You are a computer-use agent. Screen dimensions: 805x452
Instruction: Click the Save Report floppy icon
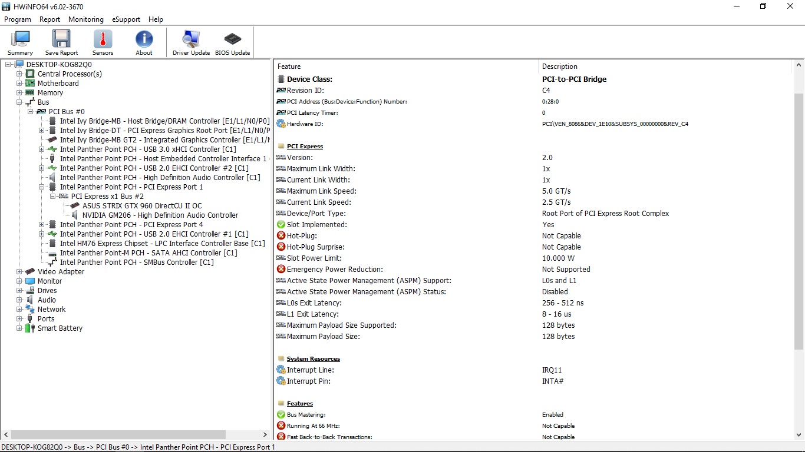coord(61,39)
